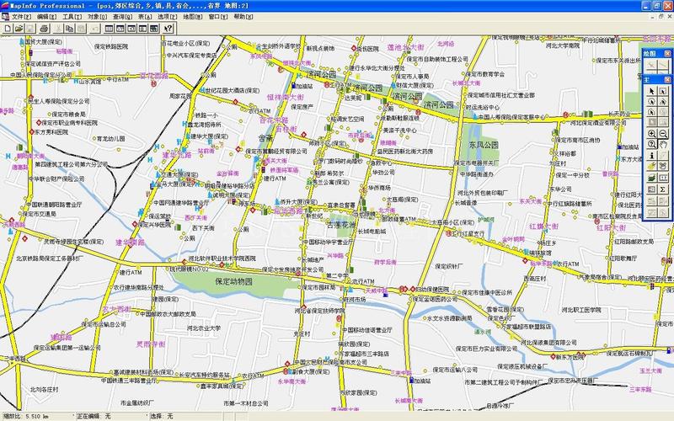Pick the Boundary Select tool
674x421 pixels.
(x=651, y=112)
